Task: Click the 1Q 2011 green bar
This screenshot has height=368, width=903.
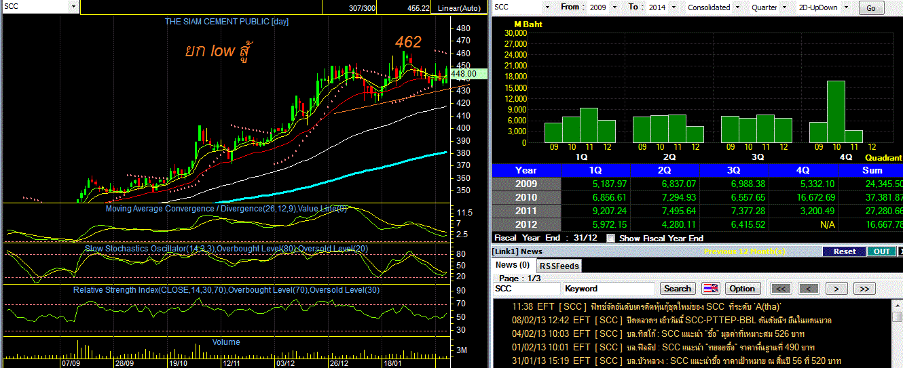Action: coord(589,125)
